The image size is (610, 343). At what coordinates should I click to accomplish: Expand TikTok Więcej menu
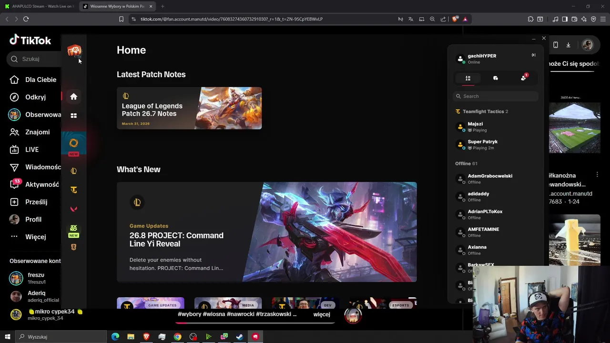click(x=29, y=237)
